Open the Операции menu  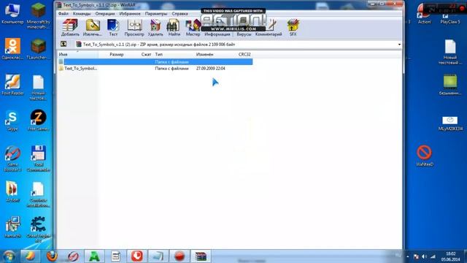pyautogui.click(x=105, y=14)
